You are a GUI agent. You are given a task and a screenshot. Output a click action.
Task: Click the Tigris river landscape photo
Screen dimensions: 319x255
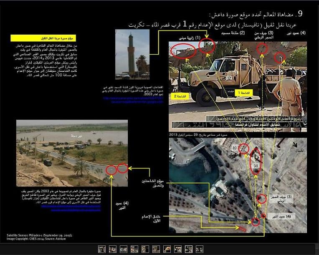[72, 153]
